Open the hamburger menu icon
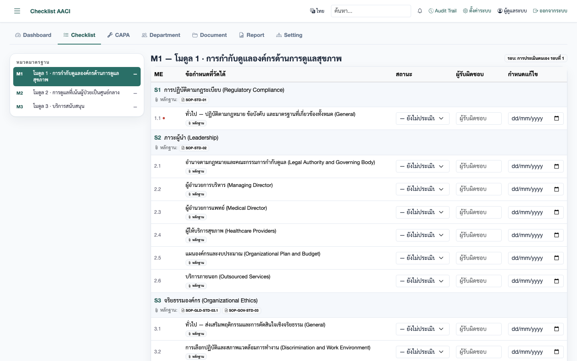Screen dimensions: 577x361 [17, 11]
